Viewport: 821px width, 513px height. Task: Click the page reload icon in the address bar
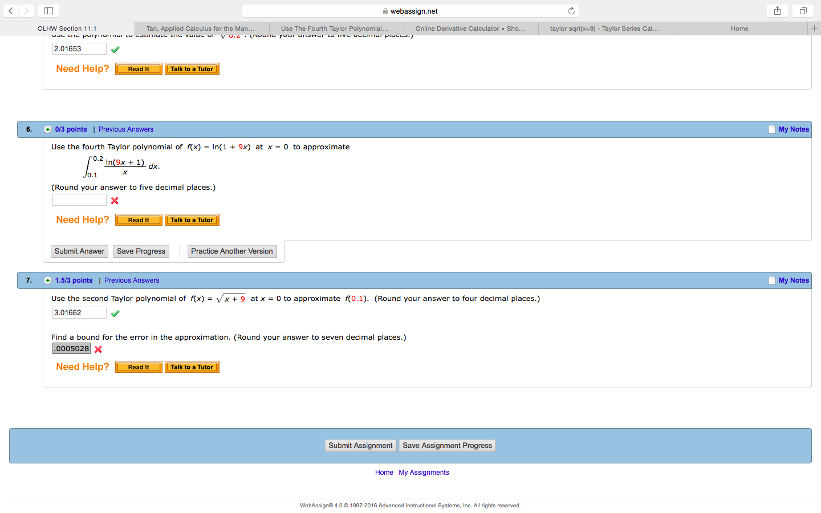(x=571, y=10)
